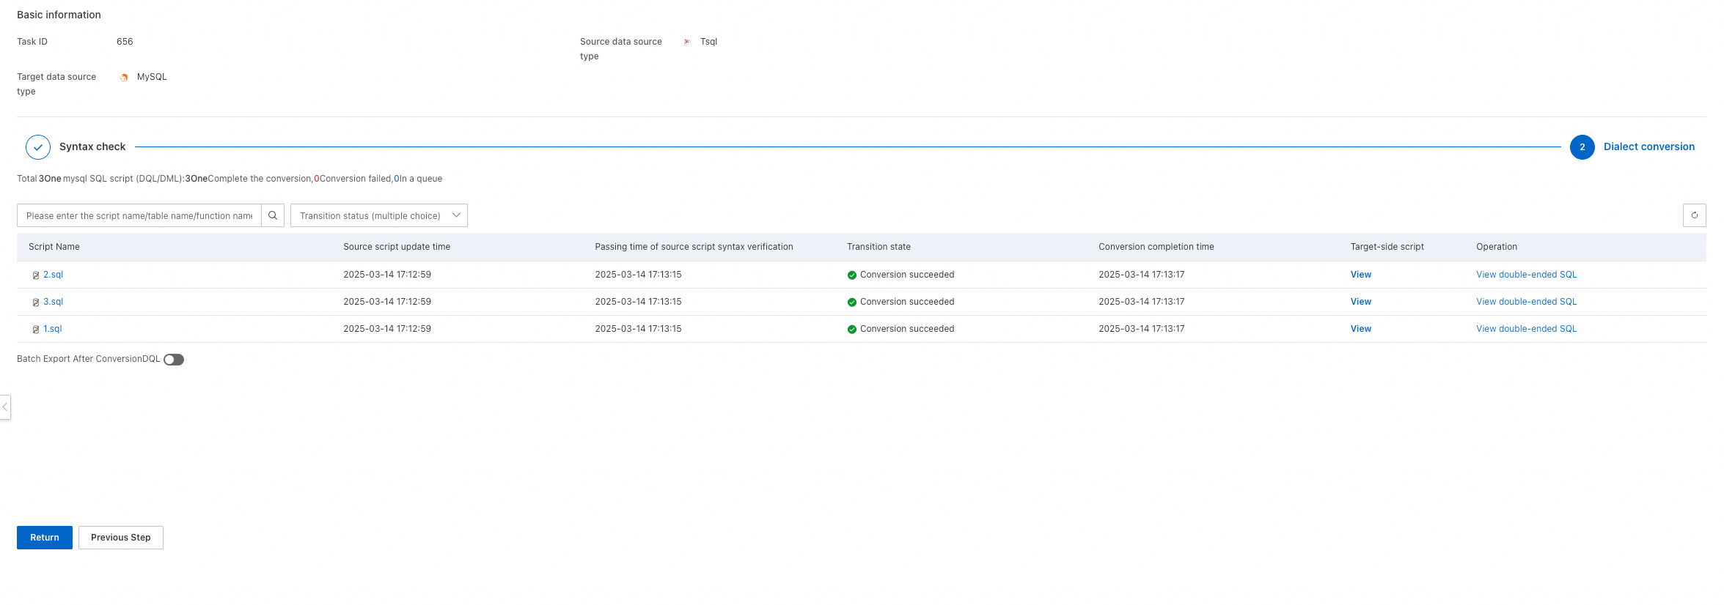This screenshot has width=1724, height=605.
Task: View double-ended SQL for 2.sql
Action: click(x=1526, y=275)
